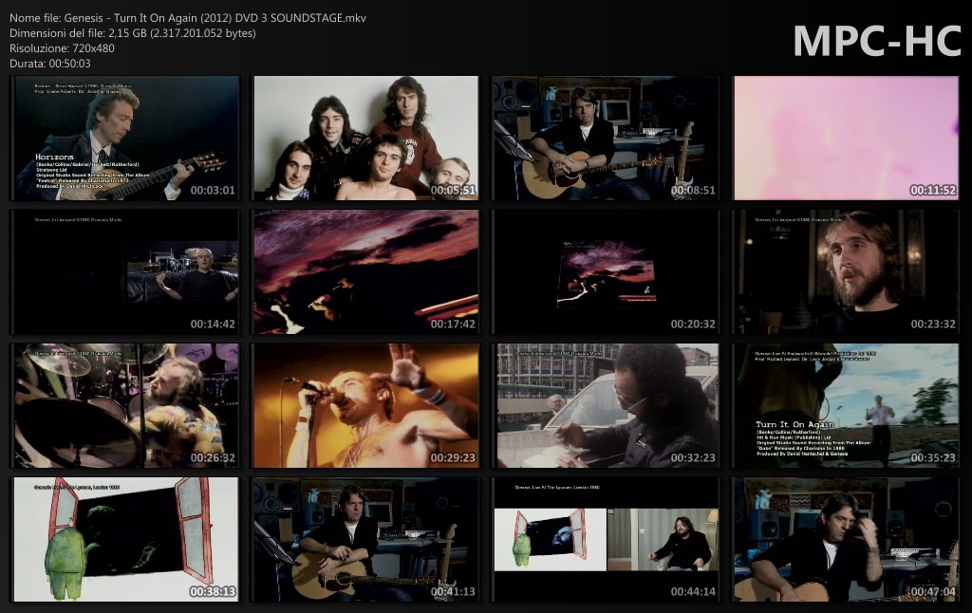Select the drummer thumbnail at 00:26:32
This screenshot has width=972, height=613.
click(125, 406)
